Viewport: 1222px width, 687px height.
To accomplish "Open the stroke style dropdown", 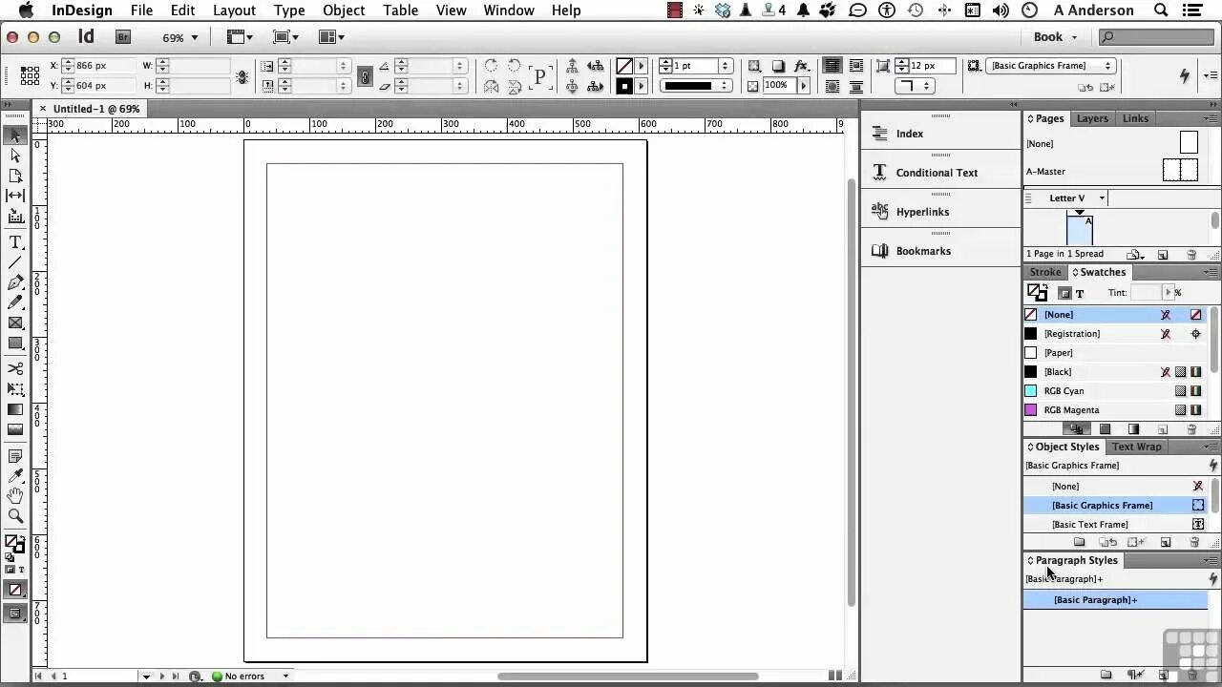I will 696,86.
